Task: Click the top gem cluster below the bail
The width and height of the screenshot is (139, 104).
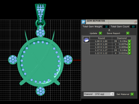Action: pyautogui.click(x=41, y=31)
